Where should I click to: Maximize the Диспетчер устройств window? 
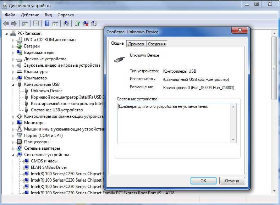257,4
